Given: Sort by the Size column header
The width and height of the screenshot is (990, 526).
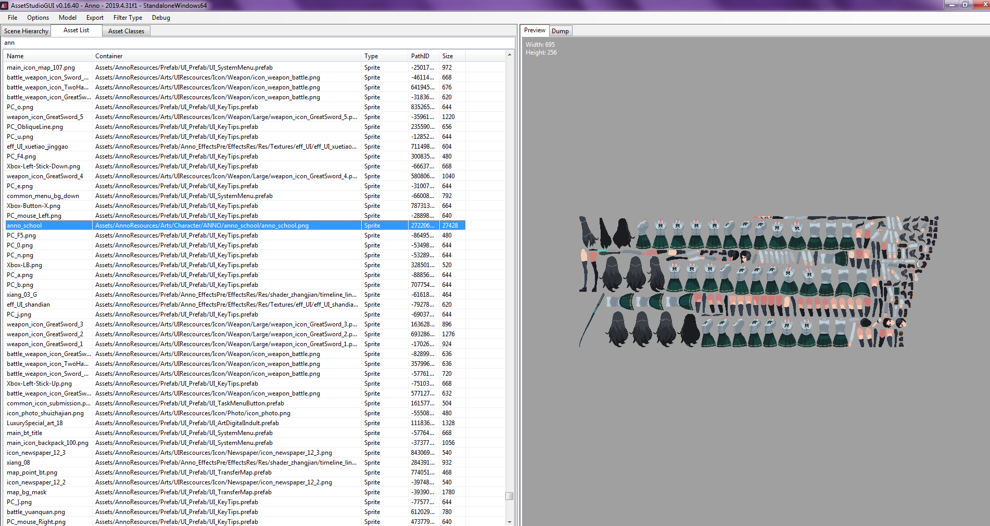Looking at the screenshot, I should [452, 56].
